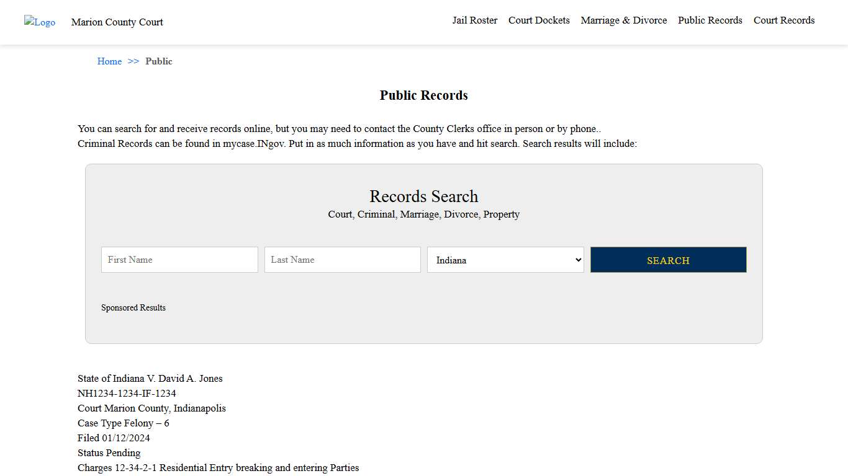The width and height of the screenshot is (848, 476).
Task: Click the Sponsored Results label
Action: coord(133,307)
